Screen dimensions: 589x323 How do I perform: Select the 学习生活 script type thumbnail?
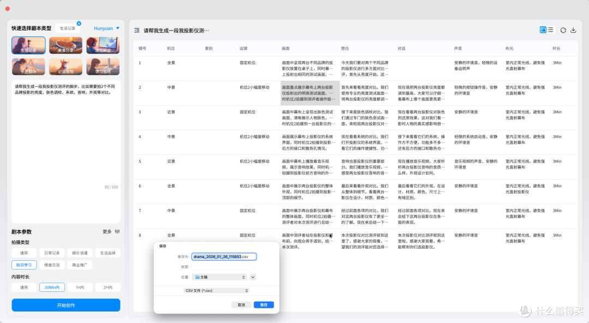103,67
